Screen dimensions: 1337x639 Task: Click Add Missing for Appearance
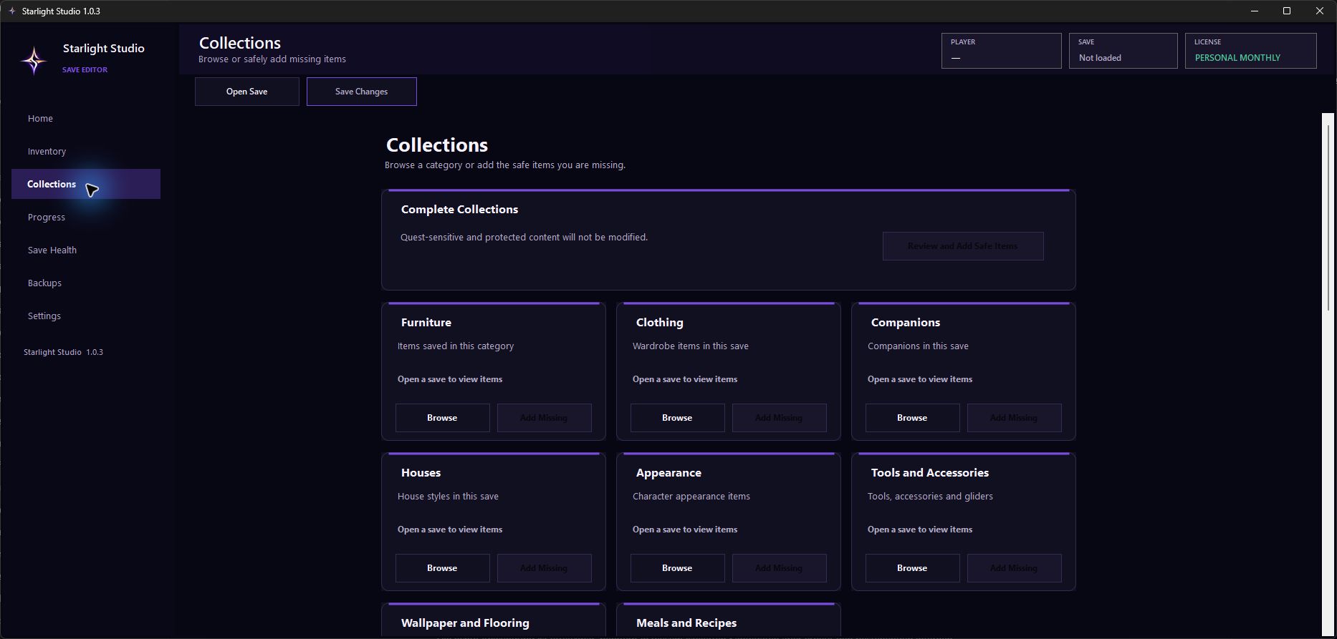tap(780, 568)
